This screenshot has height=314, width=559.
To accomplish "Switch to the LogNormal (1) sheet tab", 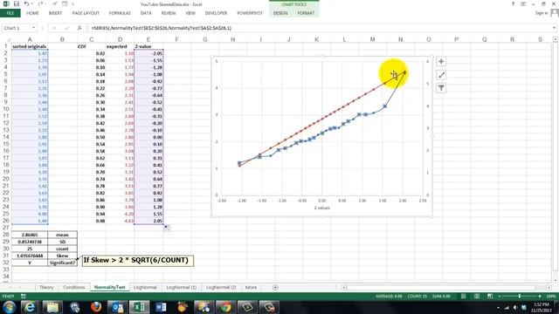I will [182, 287].
